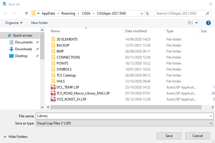Open the Change your view dropdown arrow
Screen dimensions: 215x143
click(x=196, y=23)
